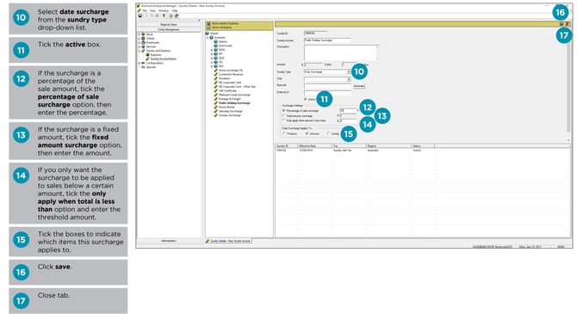Open the File menu
Screen dimensions: 577x314
tap(145, 10)
